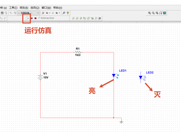The width and height of the screenshot is (181, 132).
Task: Place a voltage probe from the toolbar
Action: click(x=73, y=18)
